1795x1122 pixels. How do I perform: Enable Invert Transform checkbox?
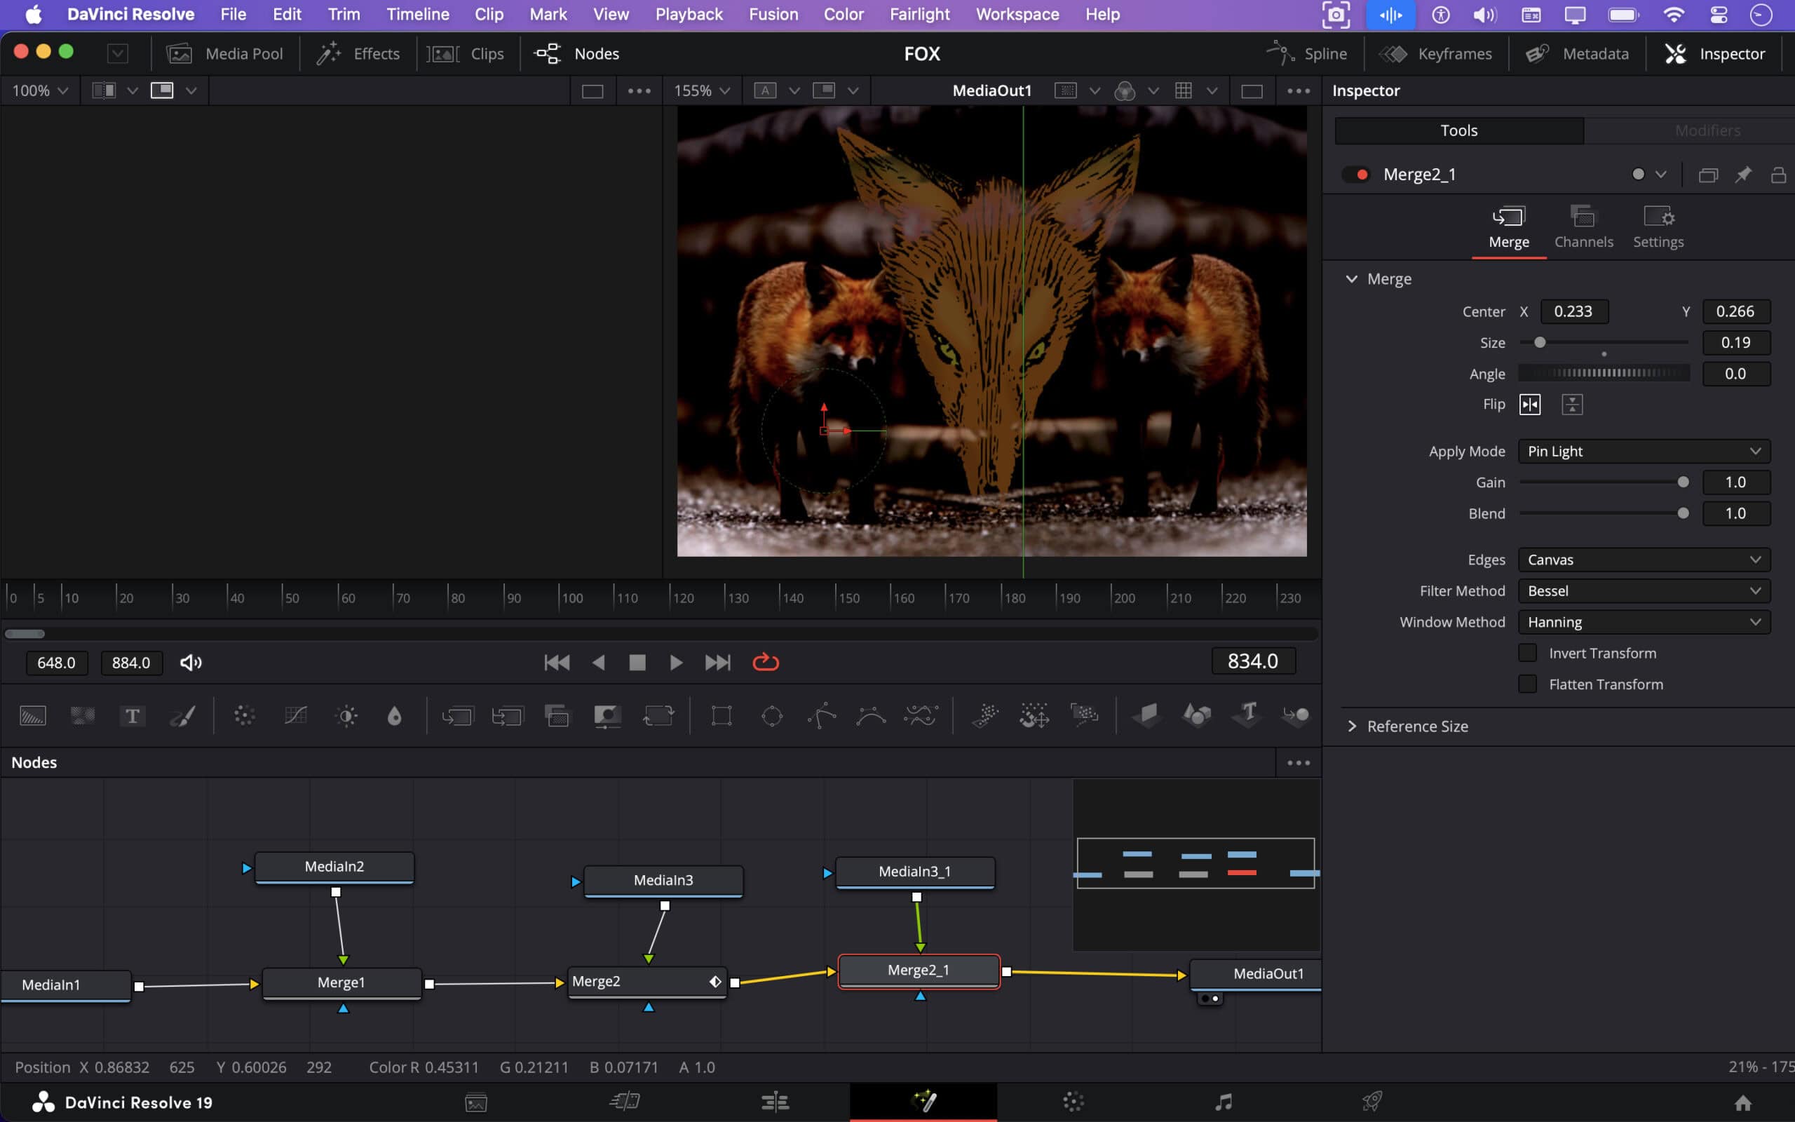(x=1527, y=653)
